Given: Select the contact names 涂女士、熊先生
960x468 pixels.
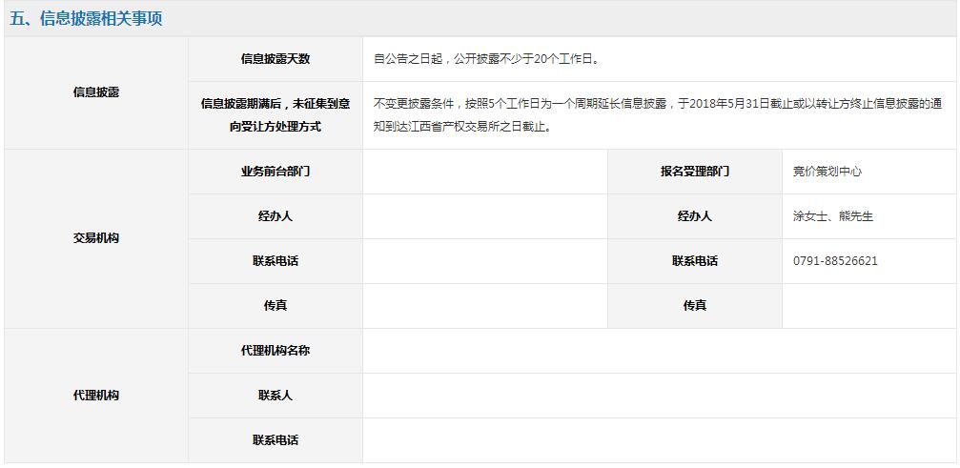Looking at the screenshot, I should [x=832, y=216].
